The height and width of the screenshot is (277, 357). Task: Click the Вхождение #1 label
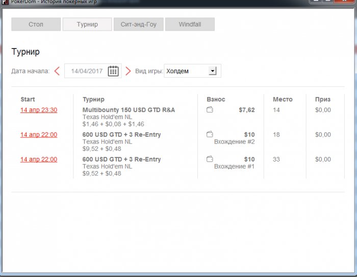[234, 166]
